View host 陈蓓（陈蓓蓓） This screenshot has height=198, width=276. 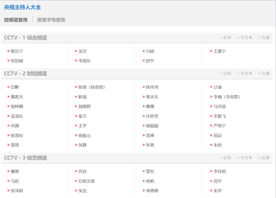pos(92,87)
